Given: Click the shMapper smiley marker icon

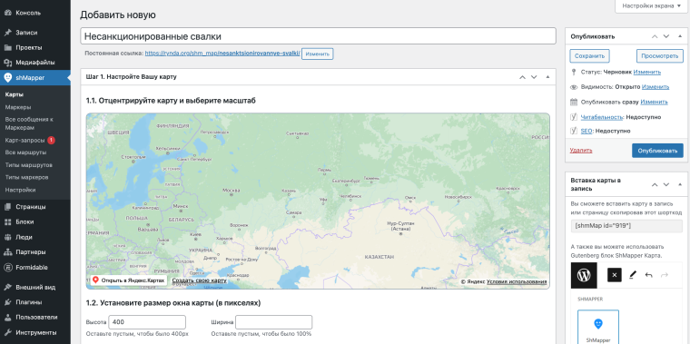Looking at the screenshot, I should click(x=7, y=77).
